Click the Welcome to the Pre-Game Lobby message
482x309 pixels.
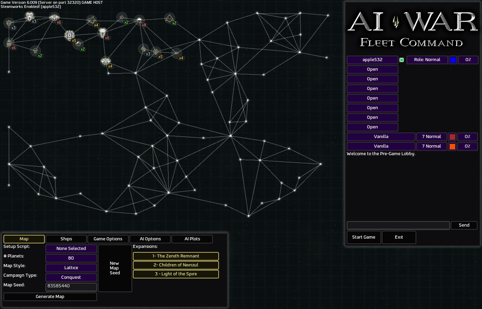click(x=381, y=154)
